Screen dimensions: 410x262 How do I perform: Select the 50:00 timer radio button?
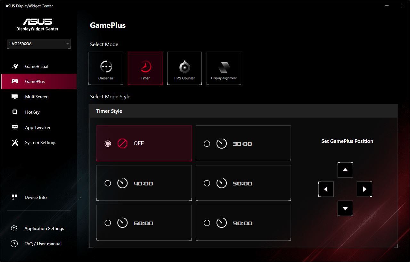[207, 183]
